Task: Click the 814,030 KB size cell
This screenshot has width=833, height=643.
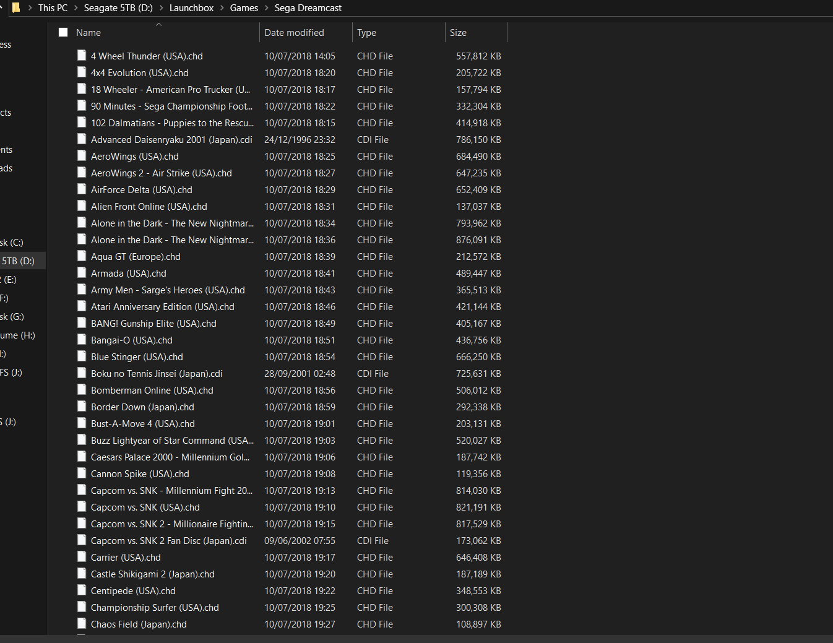Action: [478, 491]
